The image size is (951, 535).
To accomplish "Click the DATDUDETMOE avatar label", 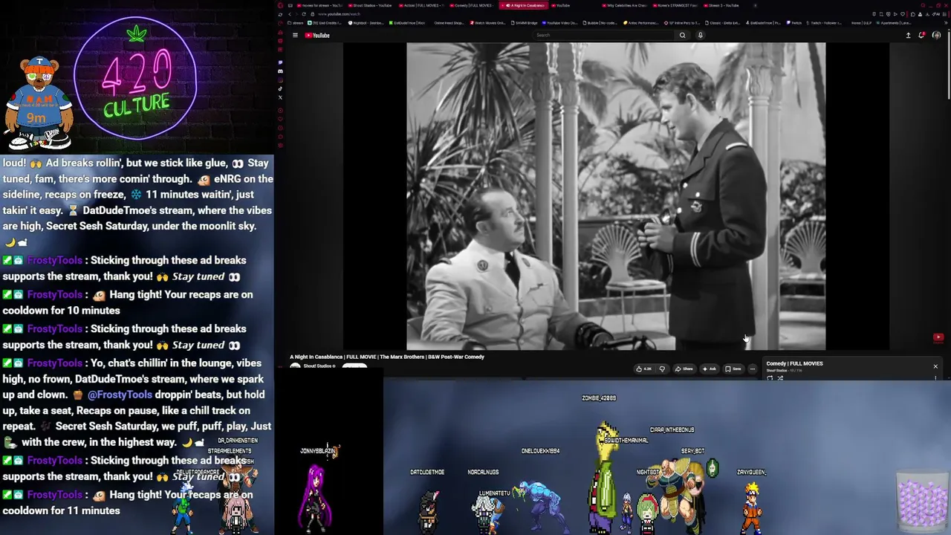I will coord(427,472).
